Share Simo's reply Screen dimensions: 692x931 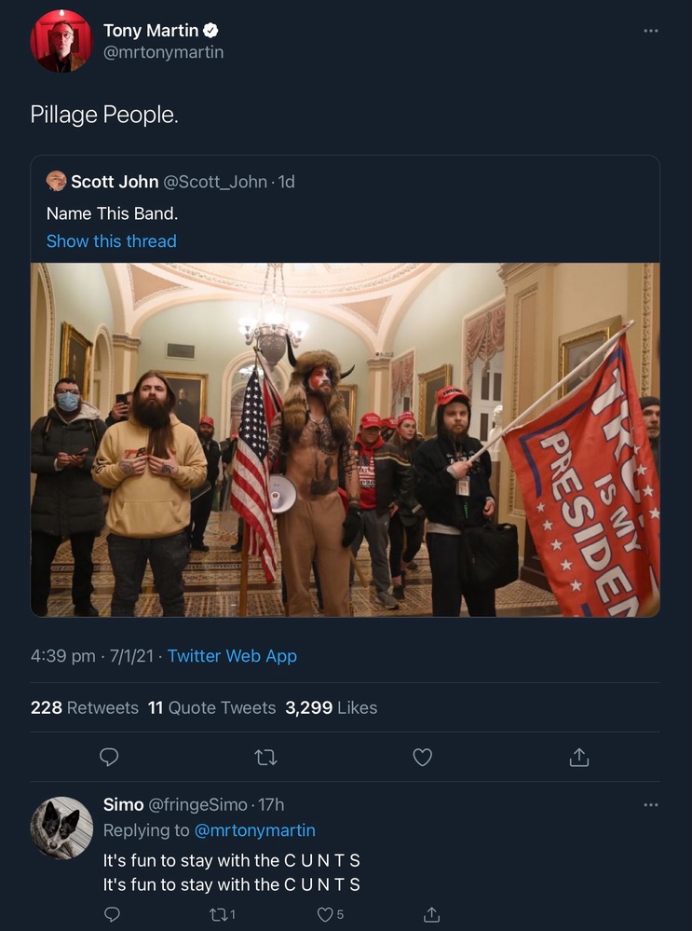(x=431, y=914)
